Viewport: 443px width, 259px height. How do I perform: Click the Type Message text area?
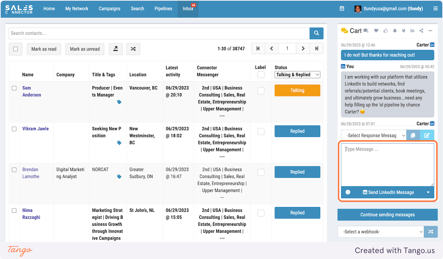(388, 165)
